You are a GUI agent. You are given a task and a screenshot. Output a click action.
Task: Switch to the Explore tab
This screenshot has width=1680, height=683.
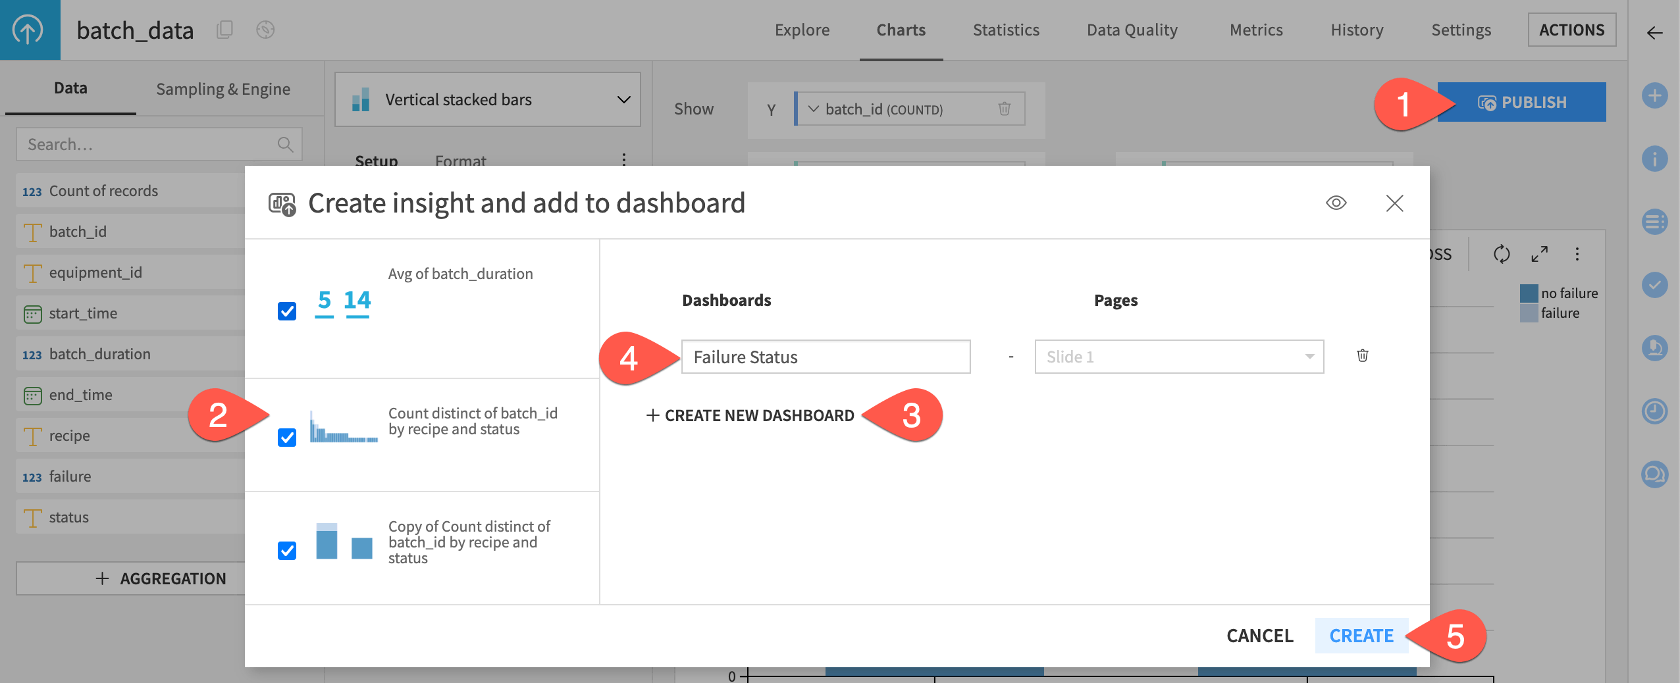coord(802,30)
